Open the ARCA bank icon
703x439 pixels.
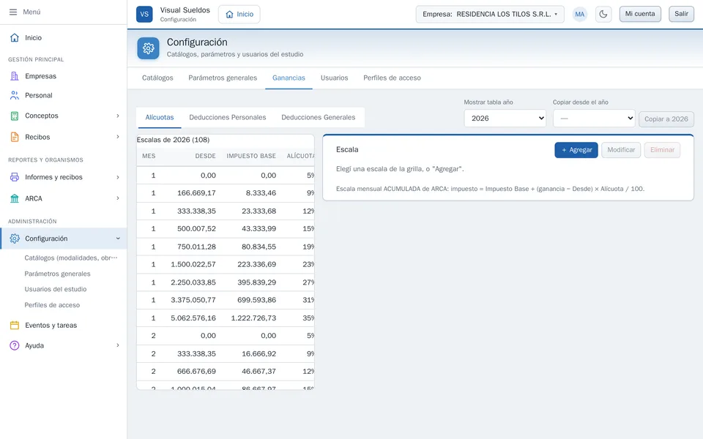click(15, 198)
